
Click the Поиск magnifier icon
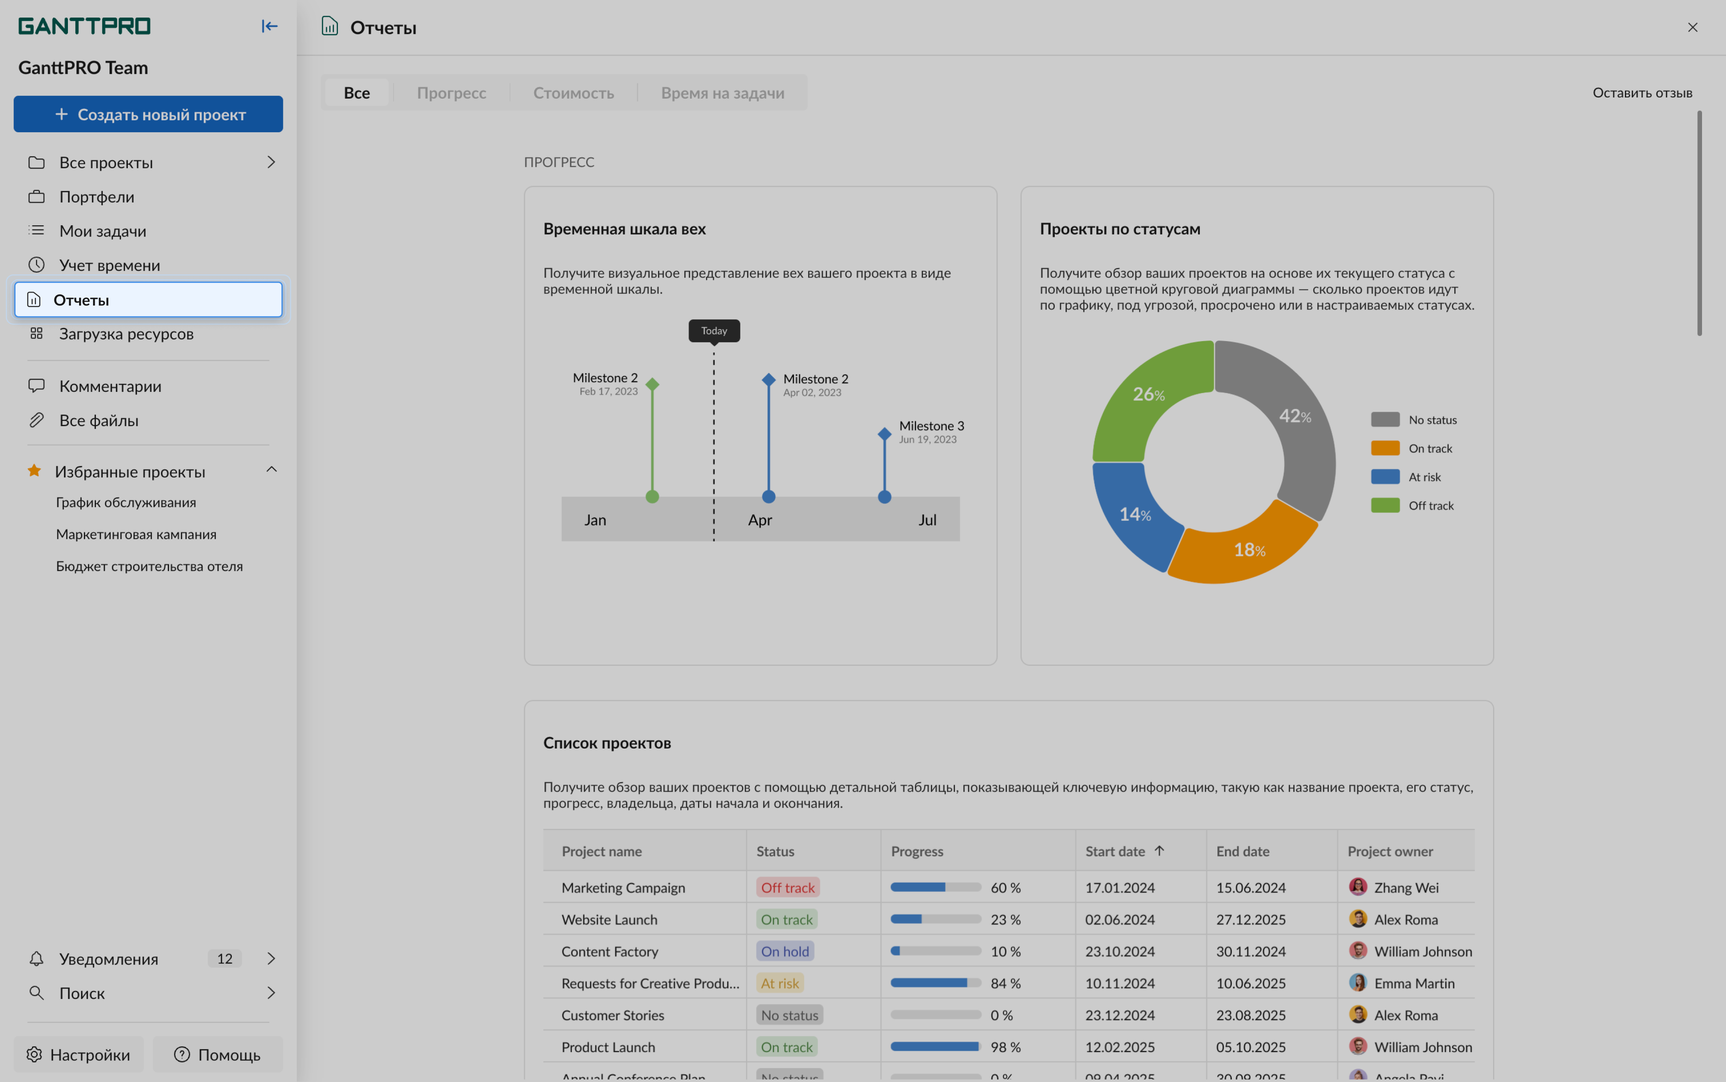pos(36,993)
